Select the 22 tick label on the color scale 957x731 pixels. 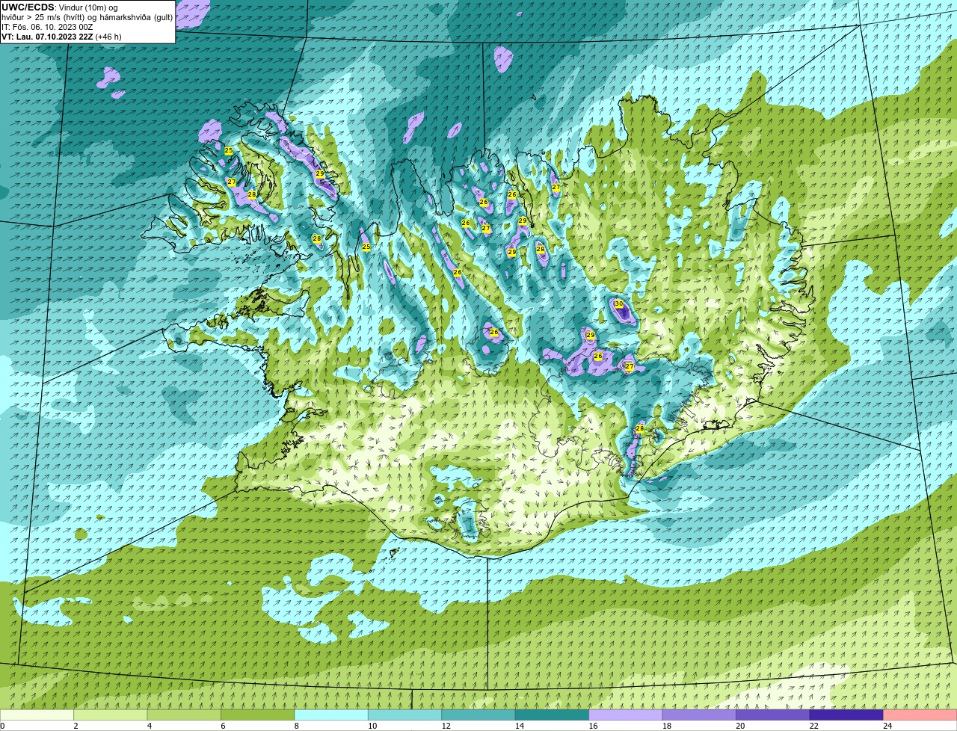click(813, 726)
